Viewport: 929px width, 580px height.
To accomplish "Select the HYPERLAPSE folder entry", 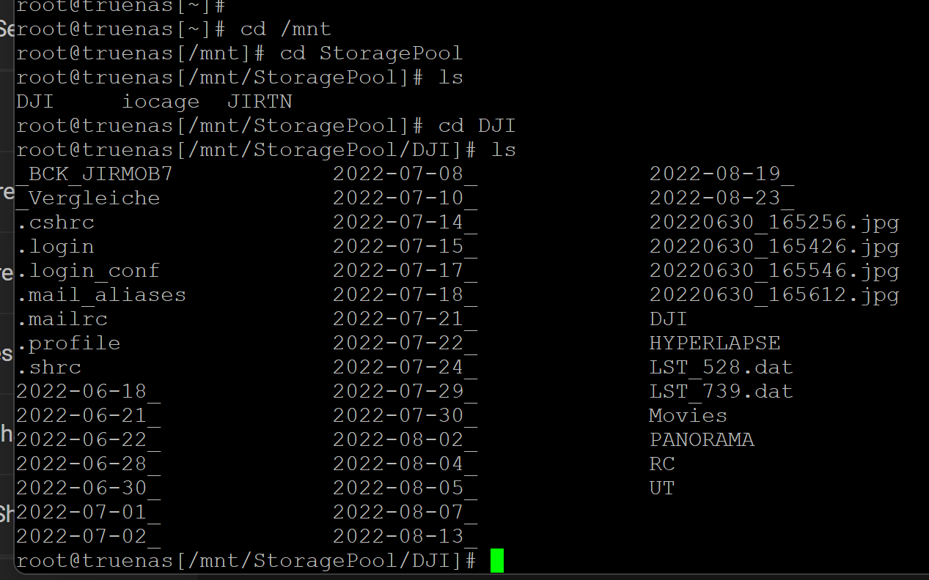I will coord(715,343).
